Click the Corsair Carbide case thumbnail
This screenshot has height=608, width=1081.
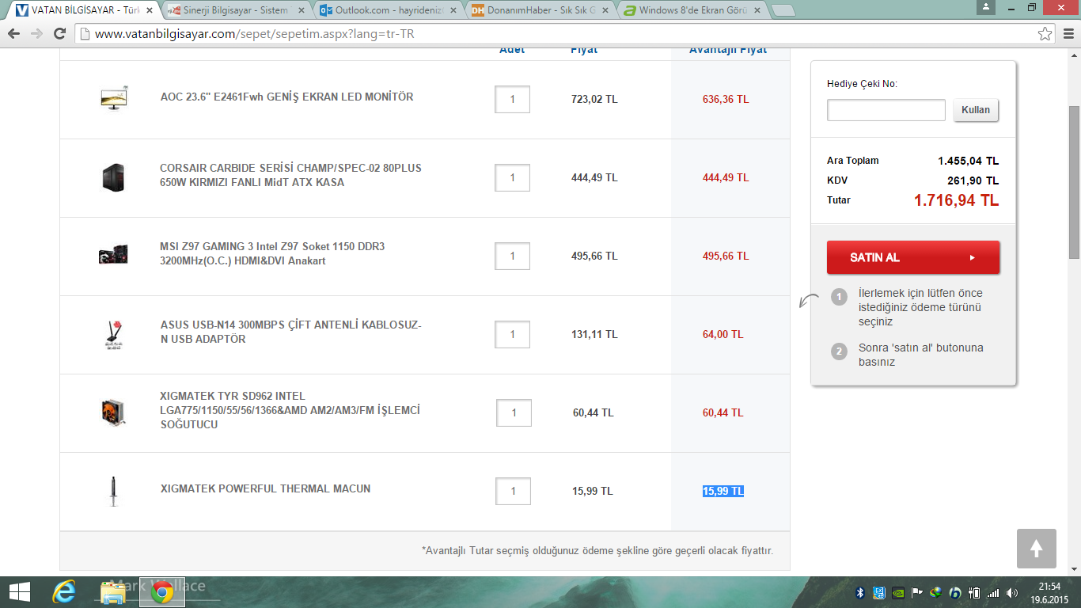[113, 177]
